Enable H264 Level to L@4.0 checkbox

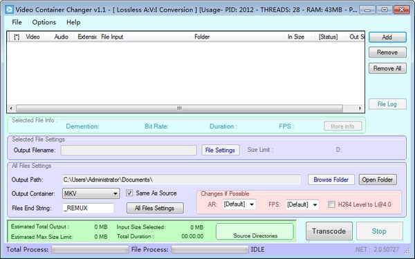click(331, 204)
